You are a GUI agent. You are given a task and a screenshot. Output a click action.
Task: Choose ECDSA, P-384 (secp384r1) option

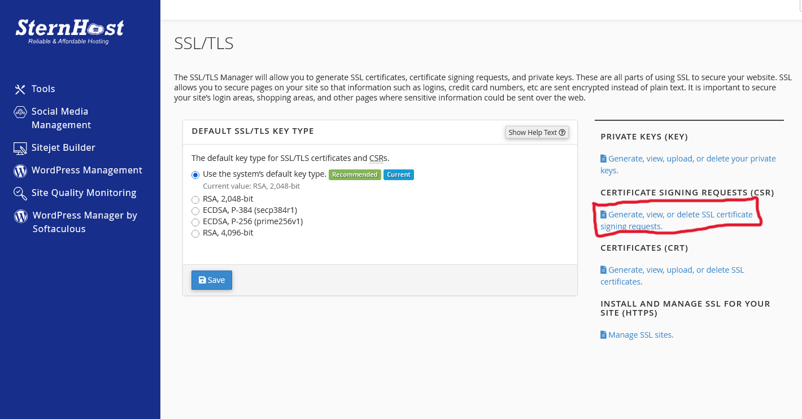click(x=195, y=211)
